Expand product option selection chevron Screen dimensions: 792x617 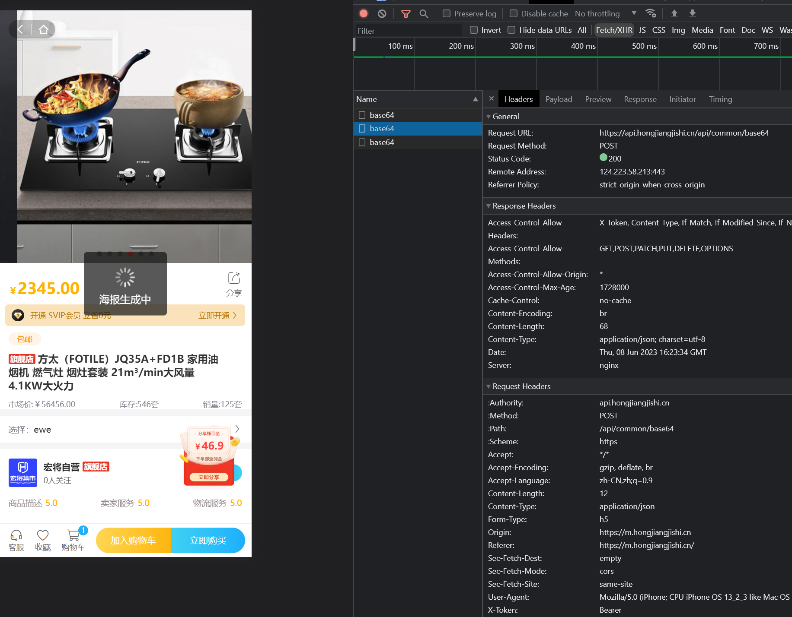point(237,429)
